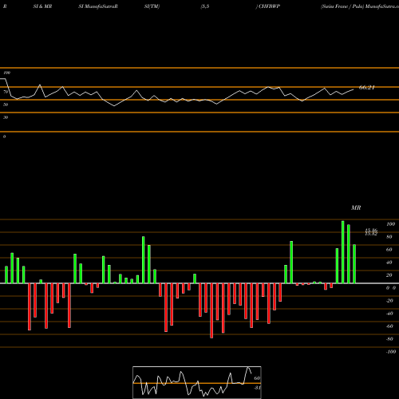The height and width of the screenshot is (399, 399).
Task: Click the 100 label on the MR axis
Action: [x=390, y=224]
